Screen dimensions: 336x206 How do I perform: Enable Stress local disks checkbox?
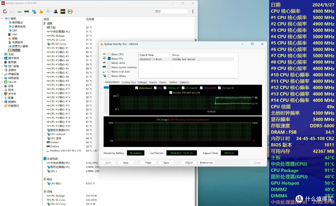pos(109,72)
